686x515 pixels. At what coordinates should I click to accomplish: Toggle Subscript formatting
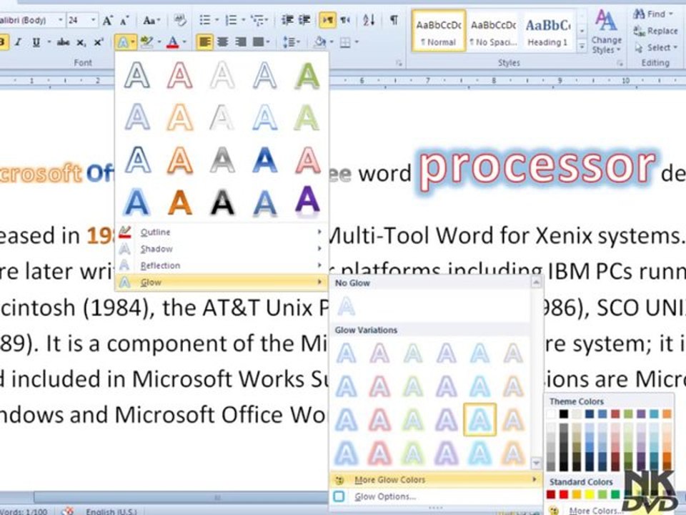(x=81, y=42)
